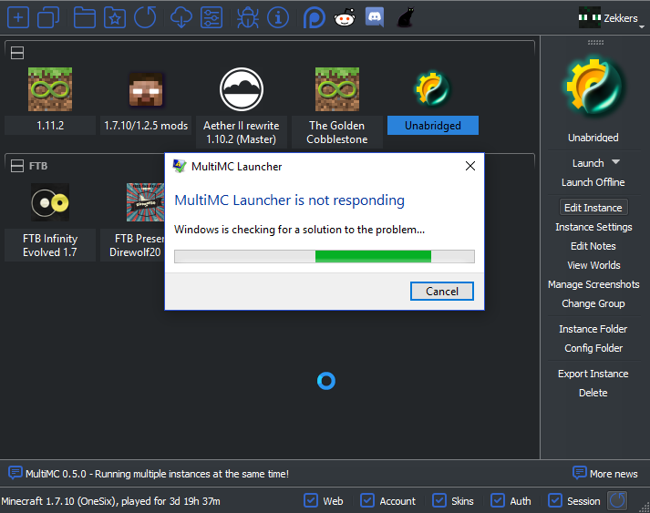Click the MultiMC 0.5.0 news headline
650x513 pixels.
pyautogui.click(x=157, y=474)
